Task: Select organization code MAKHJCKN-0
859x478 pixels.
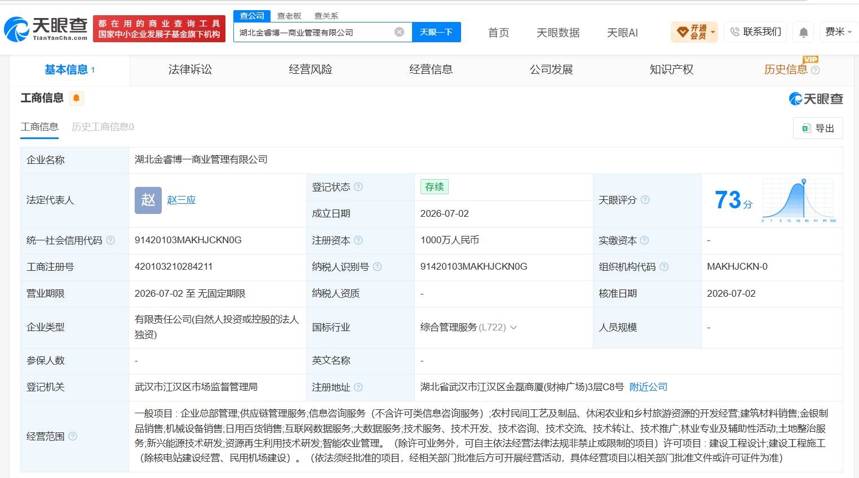Action: point(737,267)
